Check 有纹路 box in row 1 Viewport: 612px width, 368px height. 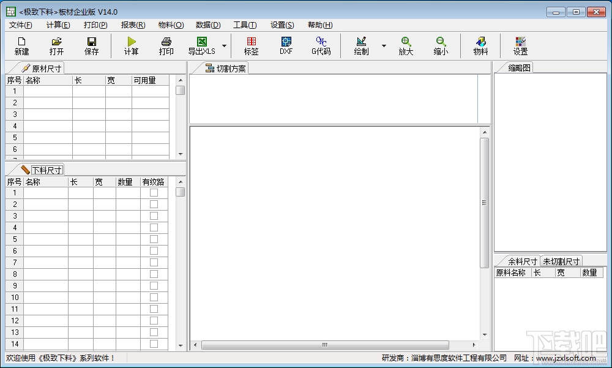(154, 193)
